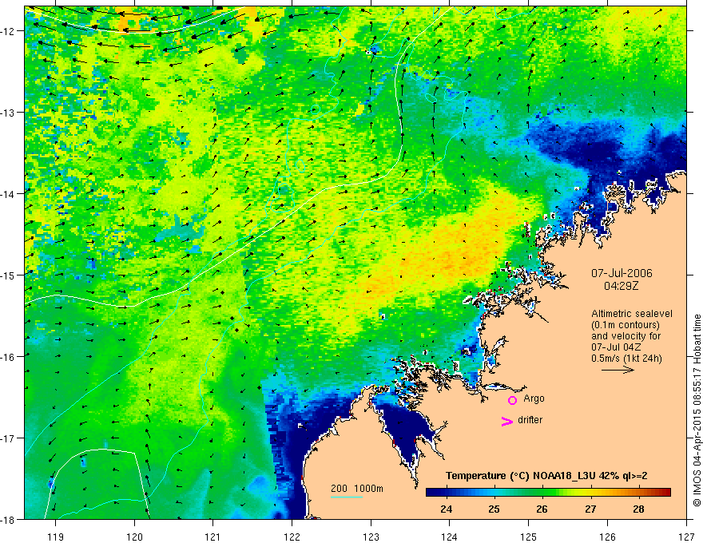Screen dimensions: 703x543
Task: Click the 0.5m/s velocity scale arrow
Action: click(618, 370)
